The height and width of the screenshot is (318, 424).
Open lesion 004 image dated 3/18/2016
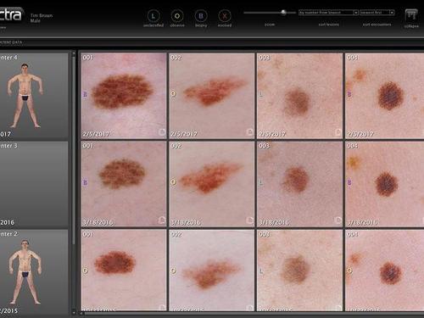point(385,184)
